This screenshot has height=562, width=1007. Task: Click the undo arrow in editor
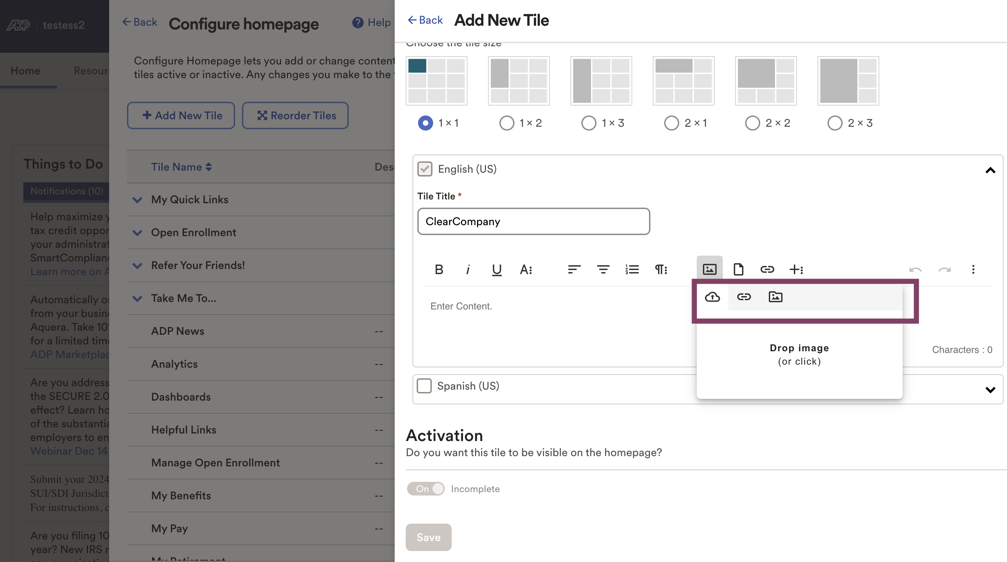pyautogui.click(x=915, y=269)
